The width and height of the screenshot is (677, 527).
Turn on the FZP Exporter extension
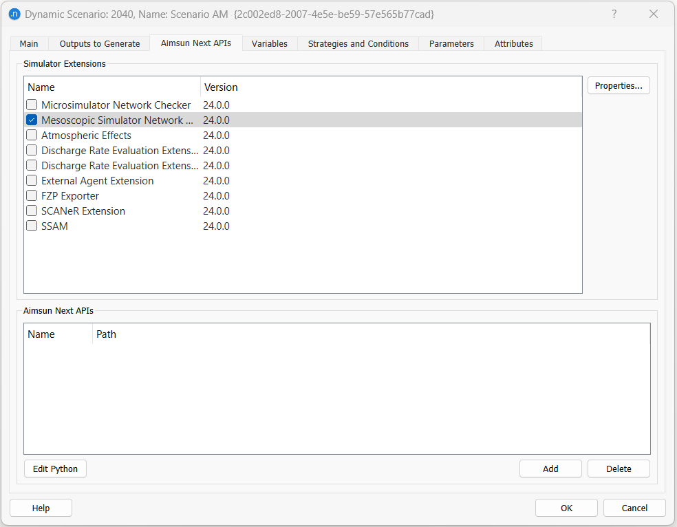pyautogui.click(x=31, y=195)
